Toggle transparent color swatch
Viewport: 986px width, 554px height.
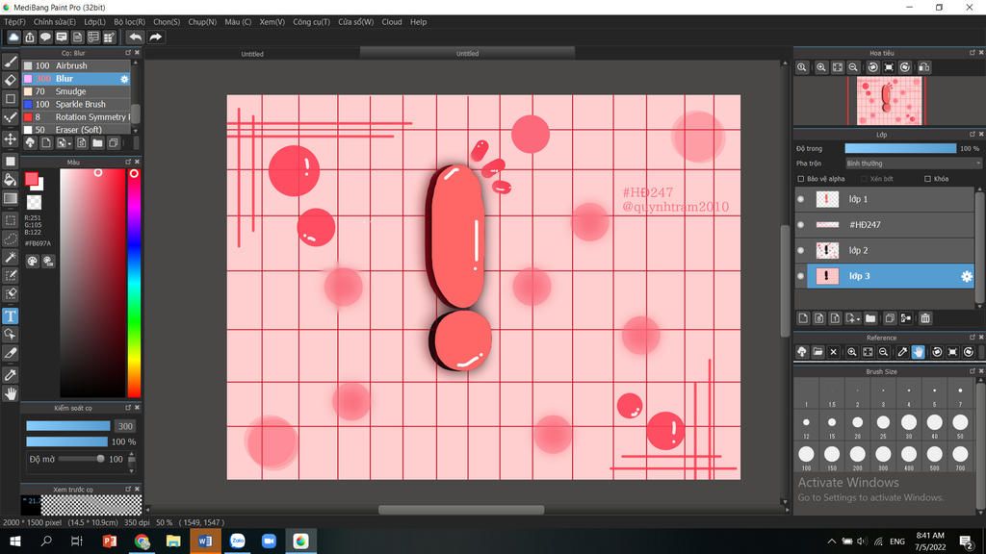pyautogui.click(x=34, y=202)
